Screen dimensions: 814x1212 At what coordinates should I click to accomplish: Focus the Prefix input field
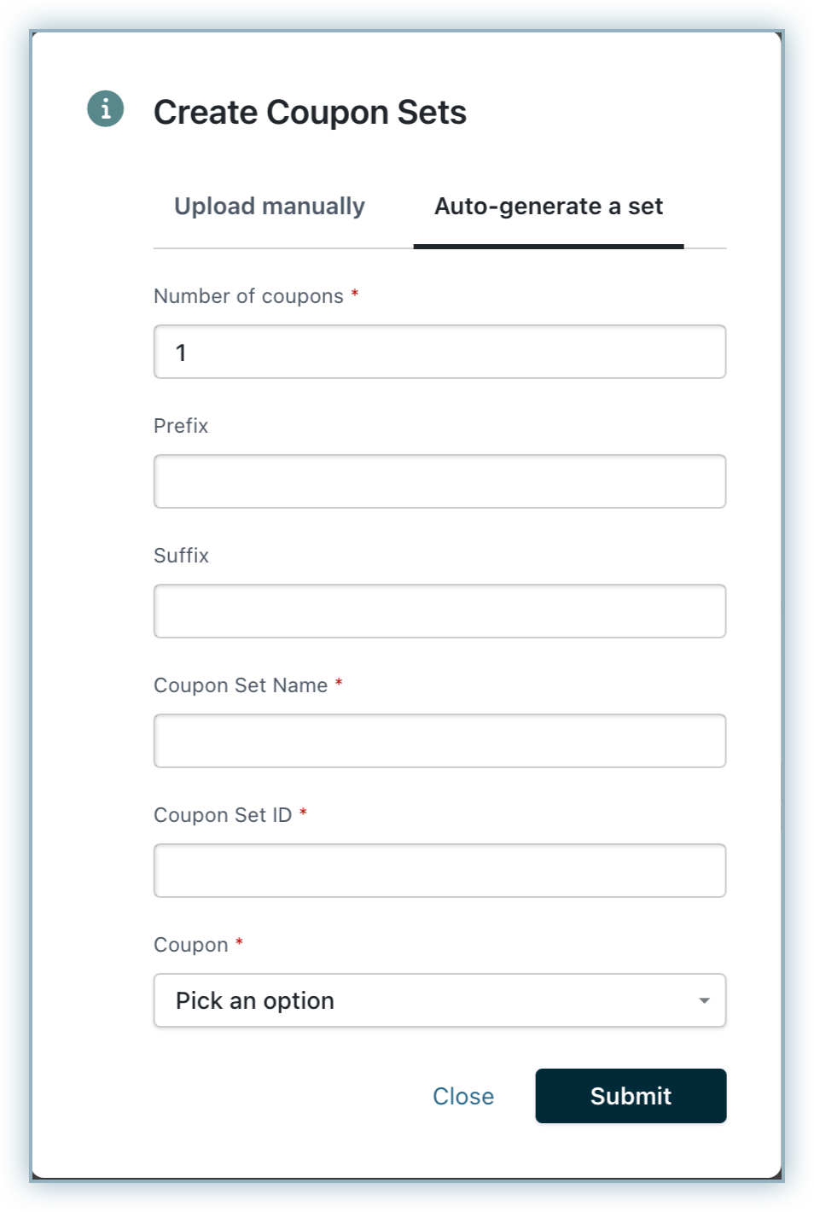(x=439, y=481)
